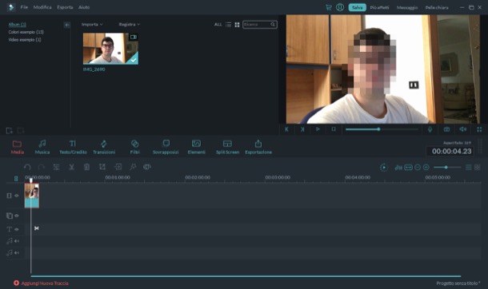This screenshot has width=488, height=289.
Task: Zoom out the timeline
Action: pyautogui.click(x=418, y=168)
